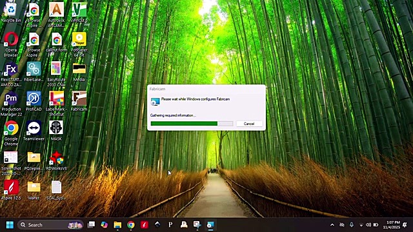Image resolution: width=413 pixels, height=232 pixels.
Task: Select the ProfiCAD desktop icon
Action: pos(34,101)
